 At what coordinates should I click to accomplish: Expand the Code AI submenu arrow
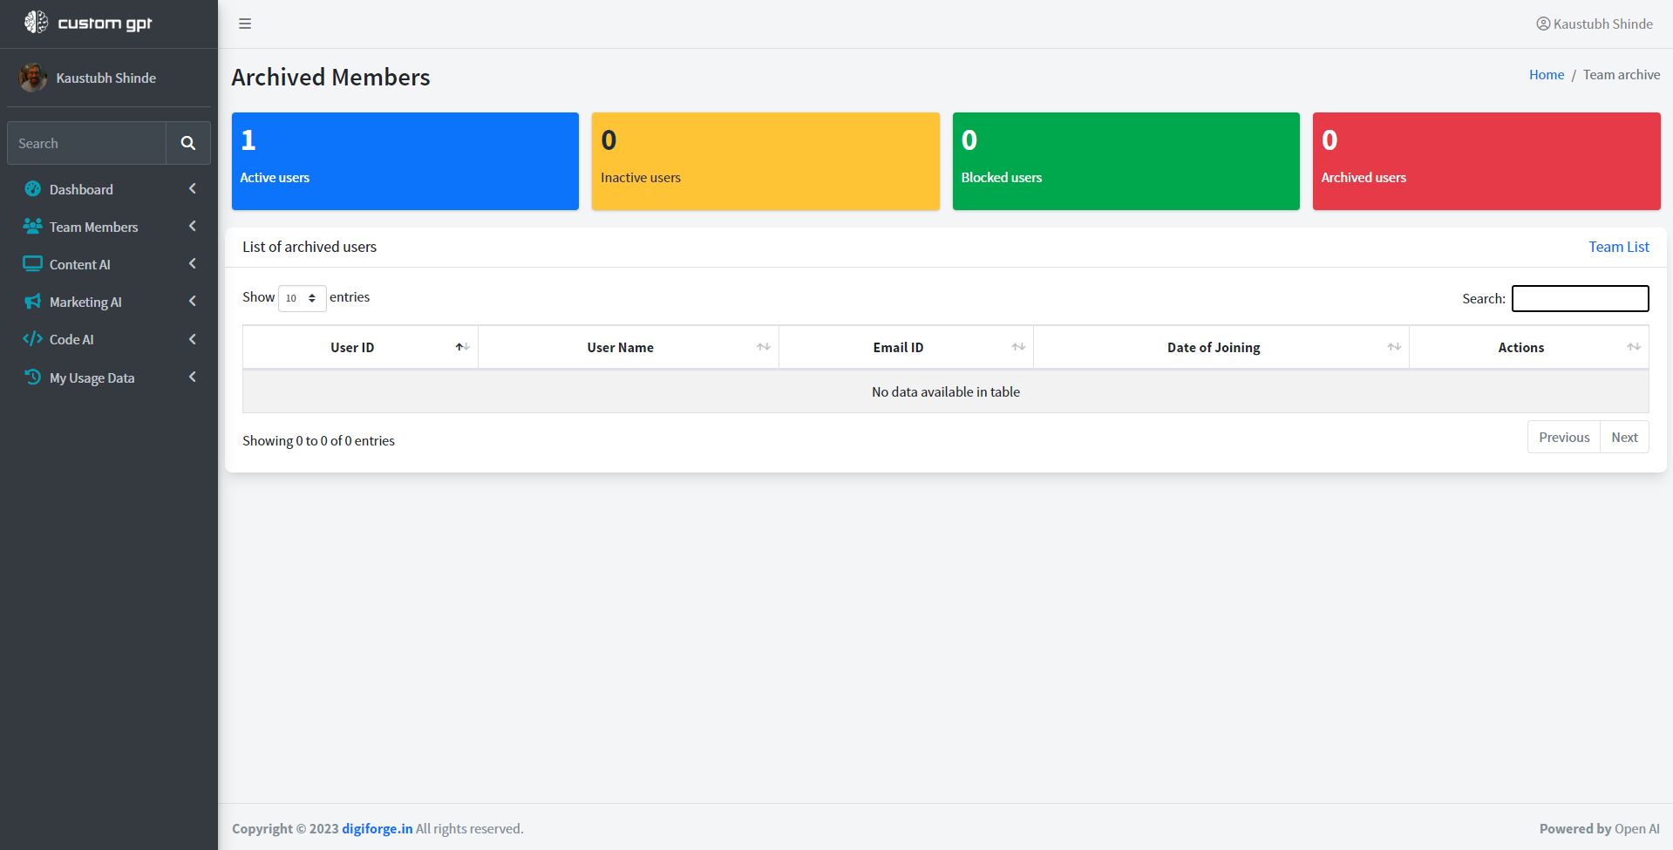192,339
